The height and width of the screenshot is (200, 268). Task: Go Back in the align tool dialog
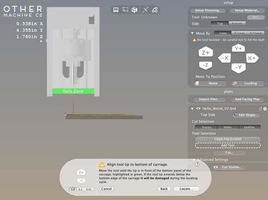point(164,189)
